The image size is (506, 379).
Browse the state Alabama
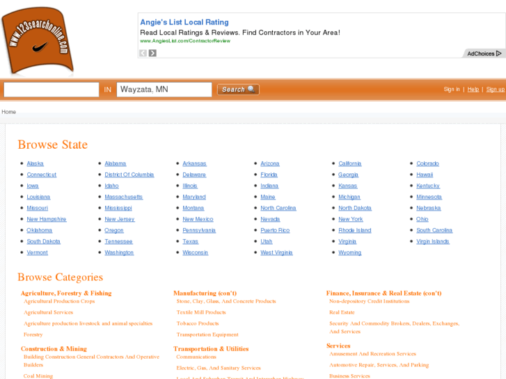[116, 163]
